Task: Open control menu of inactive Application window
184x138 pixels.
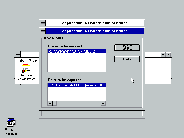Action: point(43,23)
